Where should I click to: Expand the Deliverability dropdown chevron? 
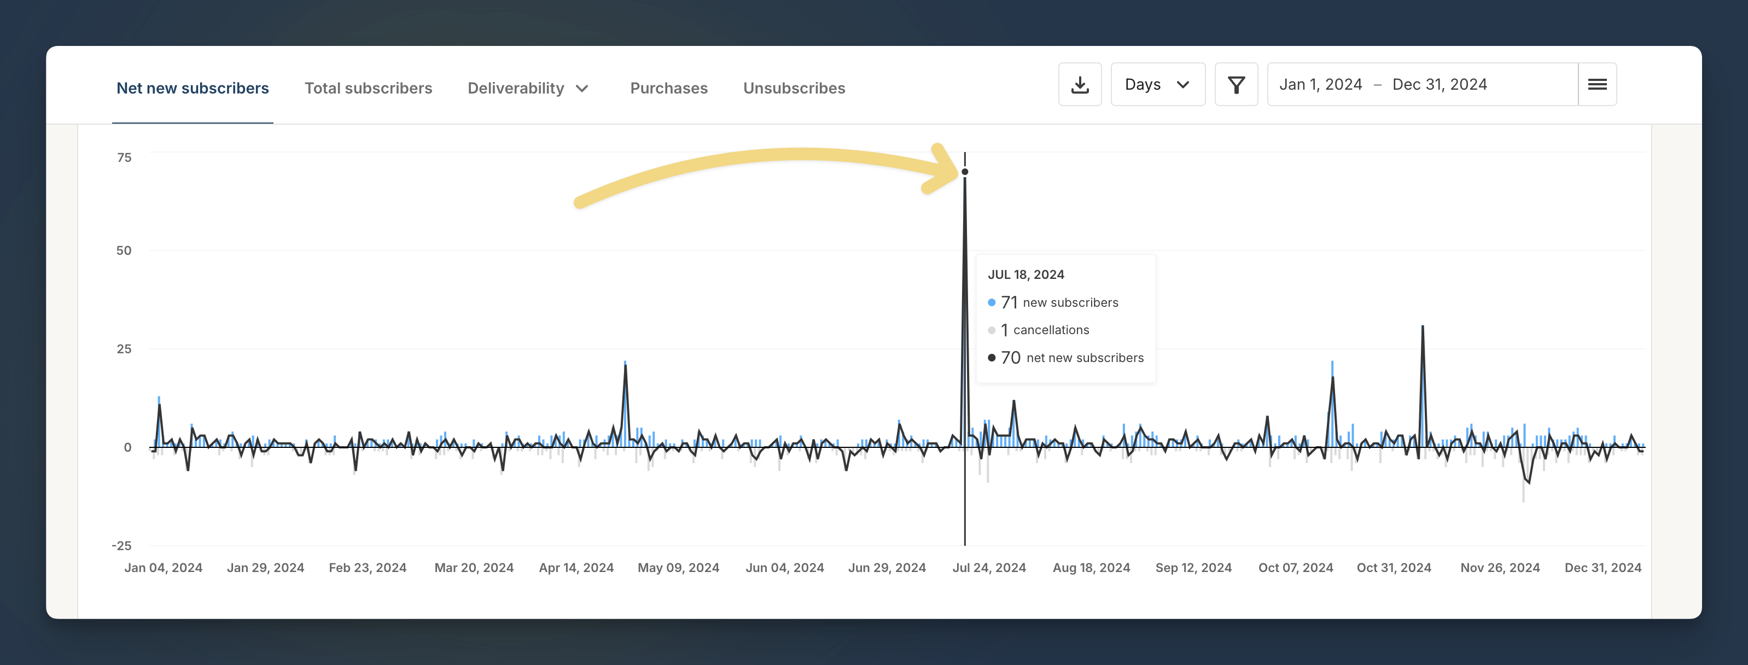pyautogui.click(x=582, y=89)
